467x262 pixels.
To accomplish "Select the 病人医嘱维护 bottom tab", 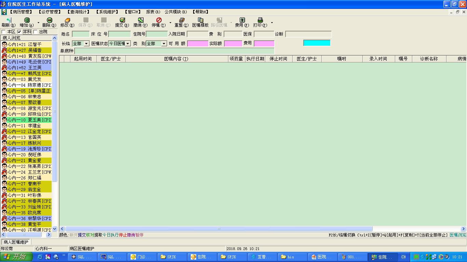I will click(16, 242).
